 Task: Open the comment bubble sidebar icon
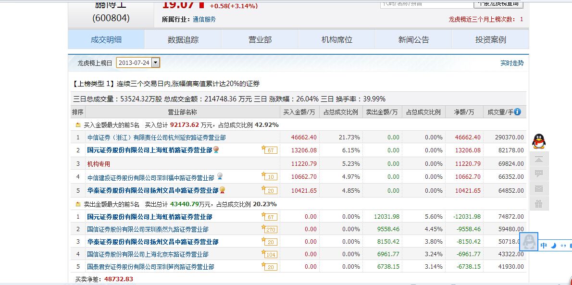point(539,173)
